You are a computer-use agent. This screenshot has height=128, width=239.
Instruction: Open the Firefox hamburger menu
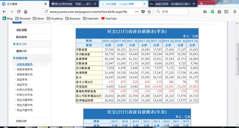pos(235,12)
